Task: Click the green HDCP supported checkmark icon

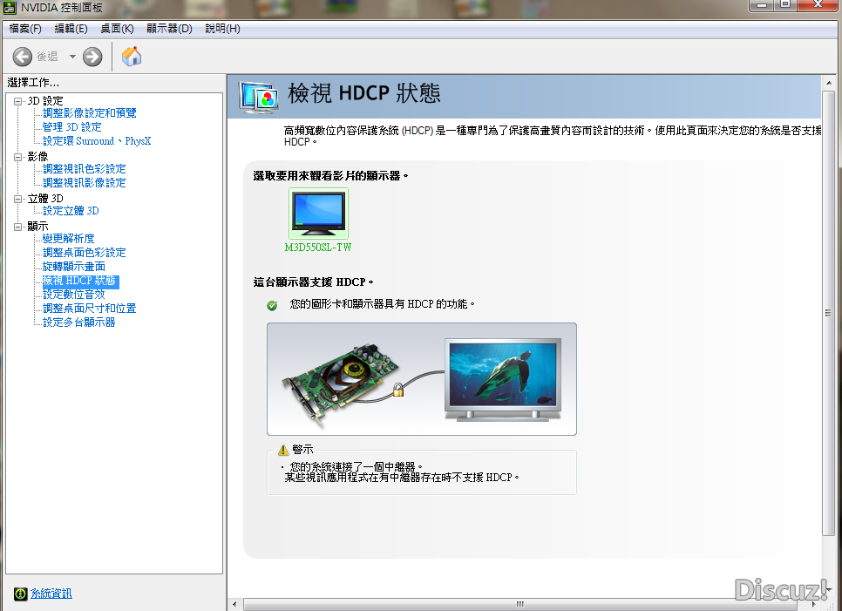Action: (272, 305)
